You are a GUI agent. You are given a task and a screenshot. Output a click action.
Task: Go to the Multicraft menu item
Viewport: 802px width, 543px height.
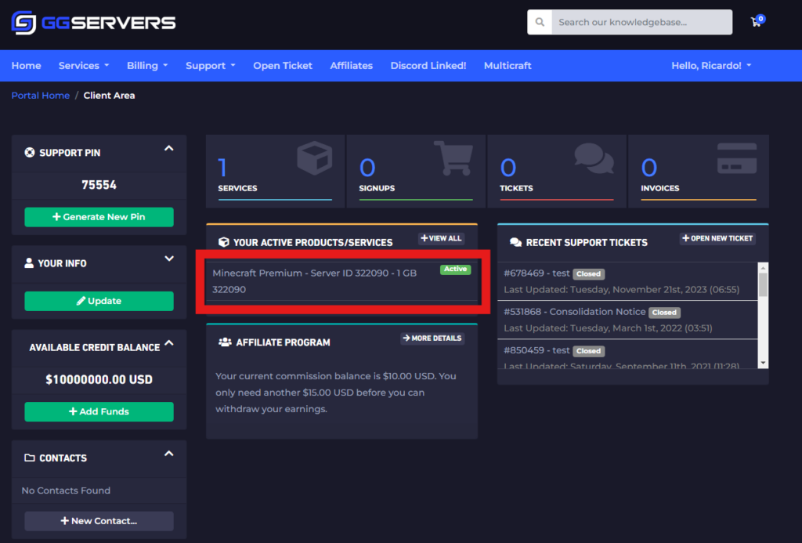[x=508, y=66]
